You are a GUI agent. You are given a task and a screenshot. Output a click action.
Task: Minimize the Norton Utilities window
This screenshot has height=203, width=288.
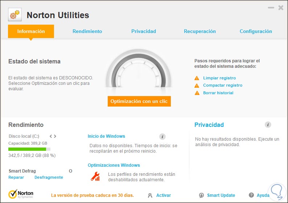click(x=271, y=8)
